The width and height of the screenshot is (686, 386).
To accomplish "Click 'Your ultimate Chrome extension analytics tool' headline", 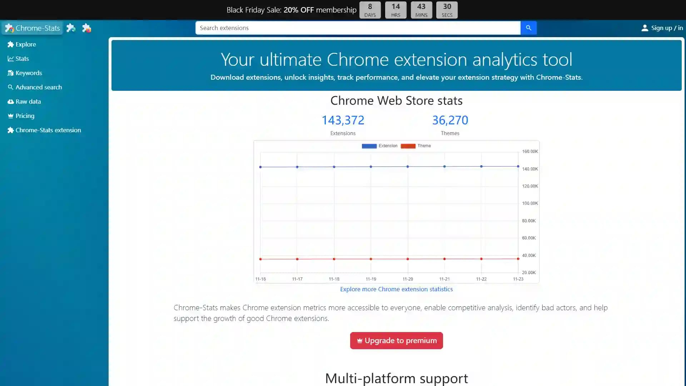I will 396,59.
